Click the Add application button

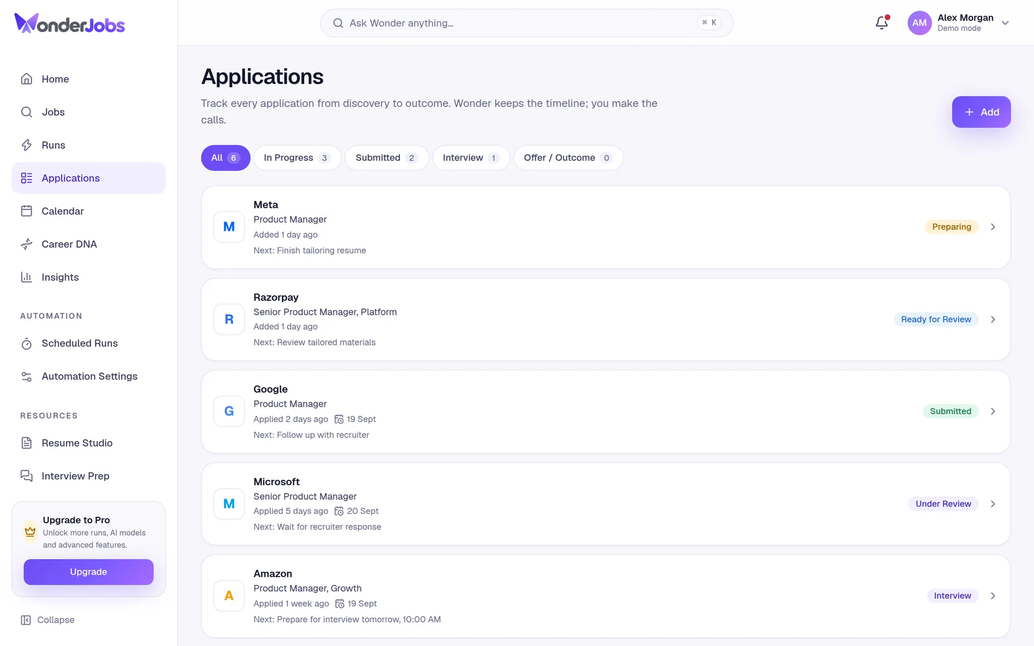pos(981,112)
